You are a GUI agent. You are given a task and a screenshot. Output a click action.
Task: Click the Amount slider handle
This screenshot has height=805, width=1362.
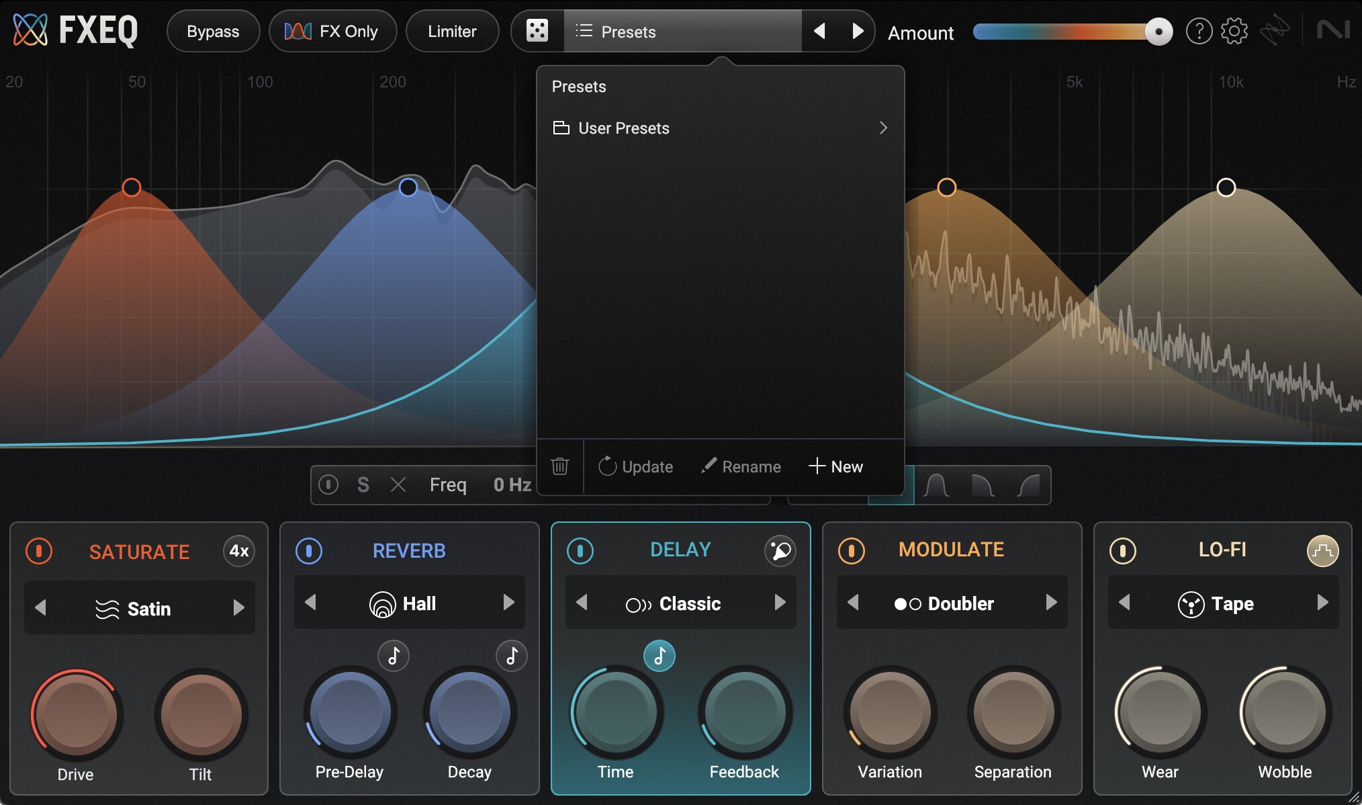[x=1158, y=32]
